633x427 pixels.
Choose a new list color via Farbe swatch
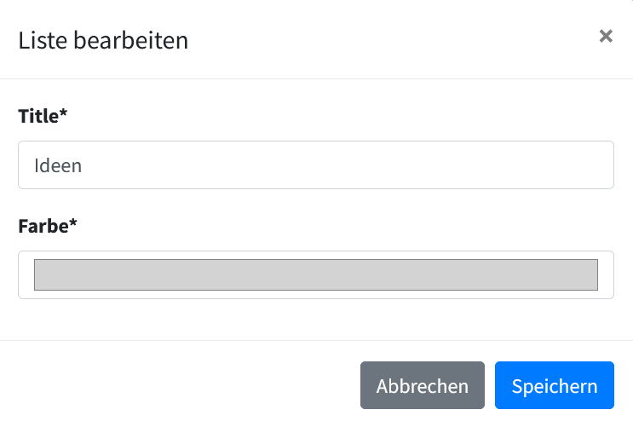315,275
